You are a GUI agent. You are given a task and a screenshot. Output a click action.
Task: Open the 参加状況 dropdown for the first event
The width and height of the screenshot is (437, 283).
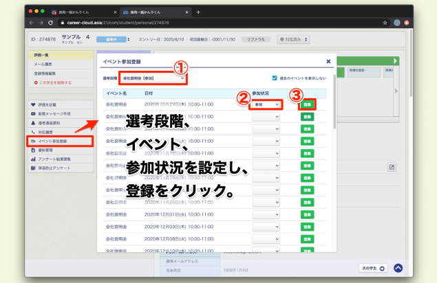(x=266, y=104)
